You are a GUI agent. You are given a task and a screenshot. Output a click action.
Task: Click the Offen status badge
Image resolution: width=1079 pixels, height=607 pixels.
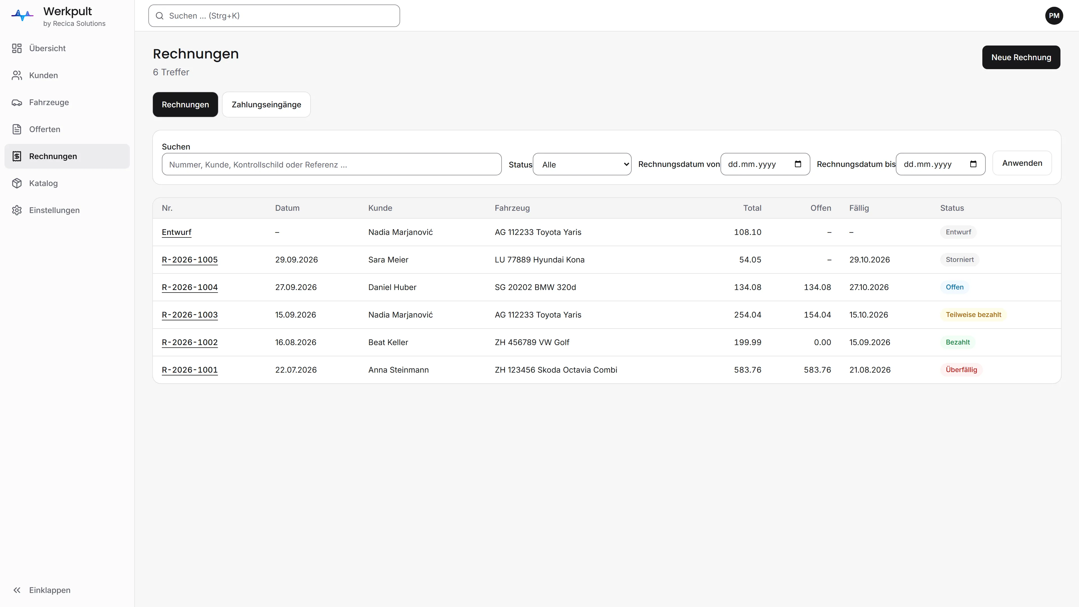[x=954, y=287]
